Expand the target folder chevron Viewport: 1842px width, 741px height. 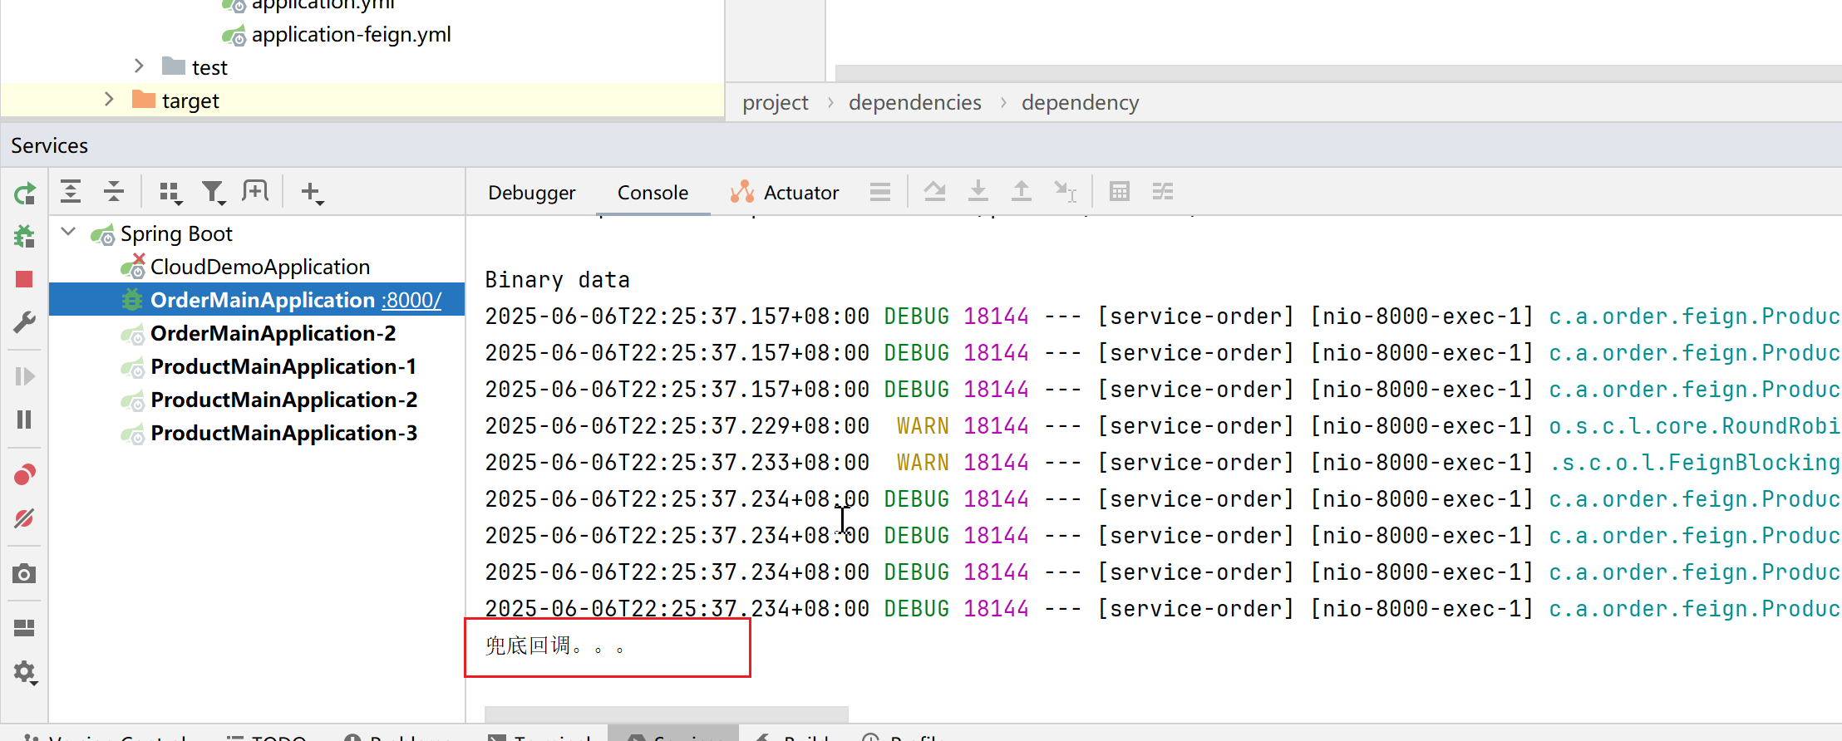click(x=109, y=100)
